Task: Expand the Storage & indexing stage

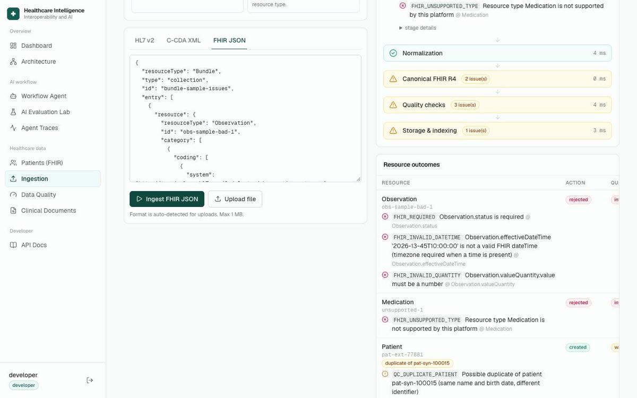Action: point(497,131)
